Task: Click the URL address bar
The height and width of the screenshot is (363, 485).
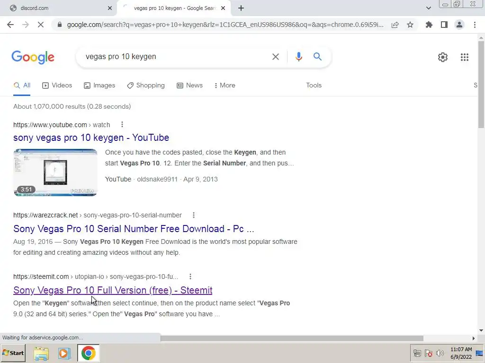Action: pyautogui.click(x=225, y=25)
